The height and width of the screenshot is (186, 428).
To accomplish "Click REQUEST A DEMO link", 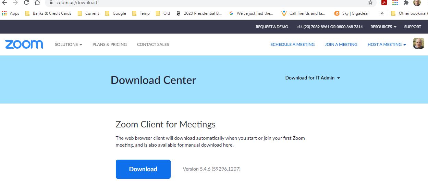I will [272, 27].
